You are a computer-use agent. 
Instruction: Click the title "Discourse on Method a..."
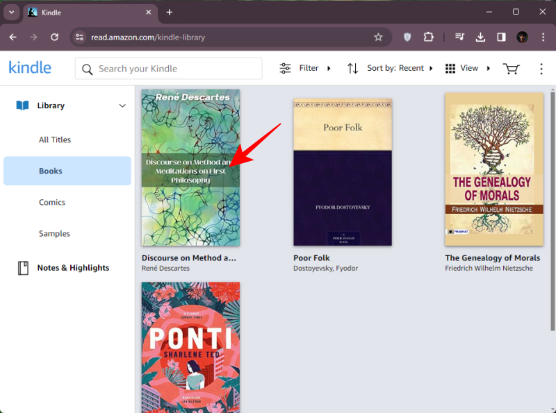coord(188,258)
